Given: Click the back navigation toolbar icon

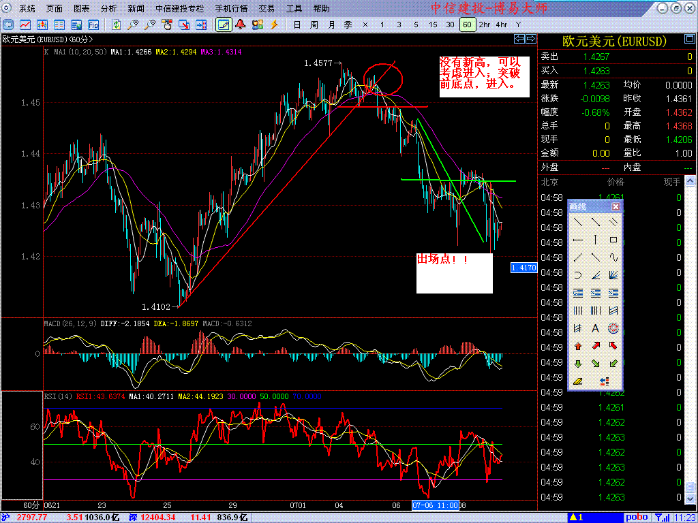Looking at the screenshot, I should point(9,25).
